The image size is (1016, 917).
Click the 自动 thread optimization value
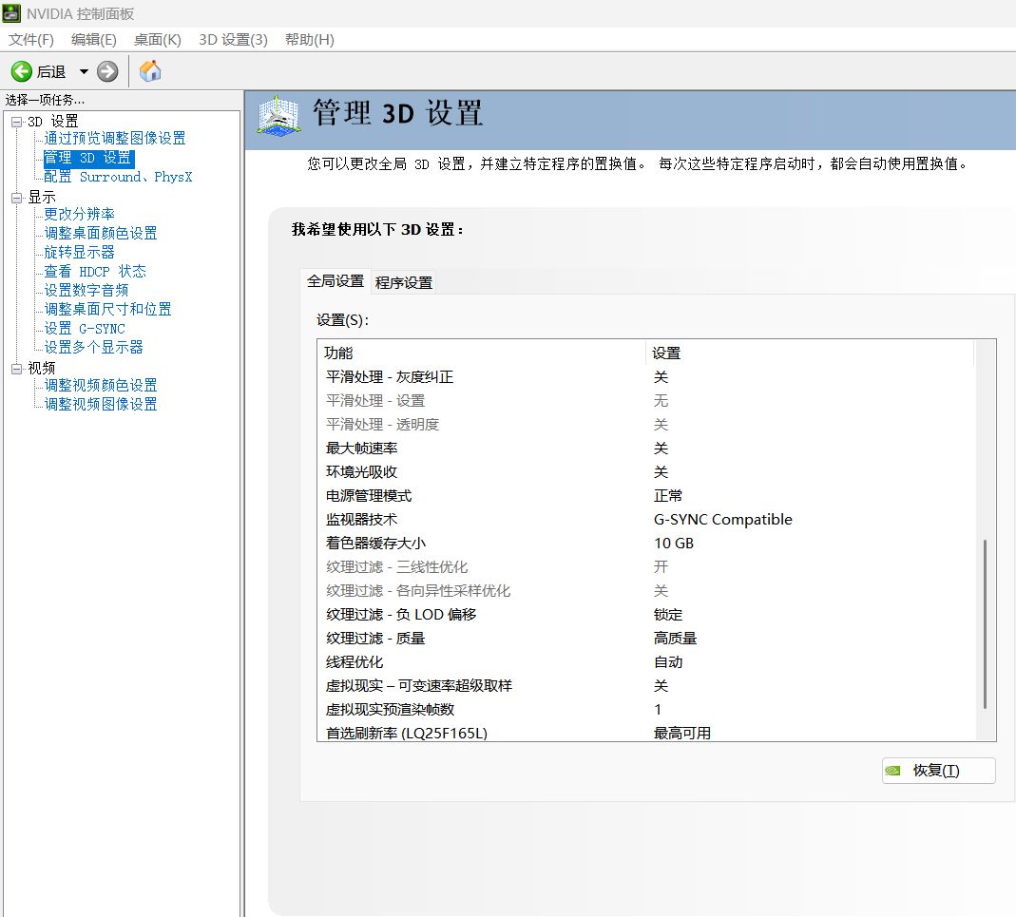coord(668,662)
